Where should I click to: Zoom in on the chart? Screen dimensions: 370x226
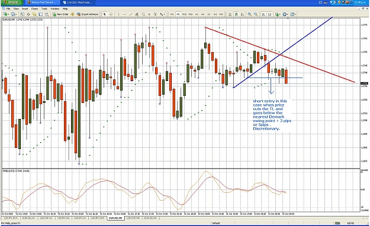[x=249, y=14]
